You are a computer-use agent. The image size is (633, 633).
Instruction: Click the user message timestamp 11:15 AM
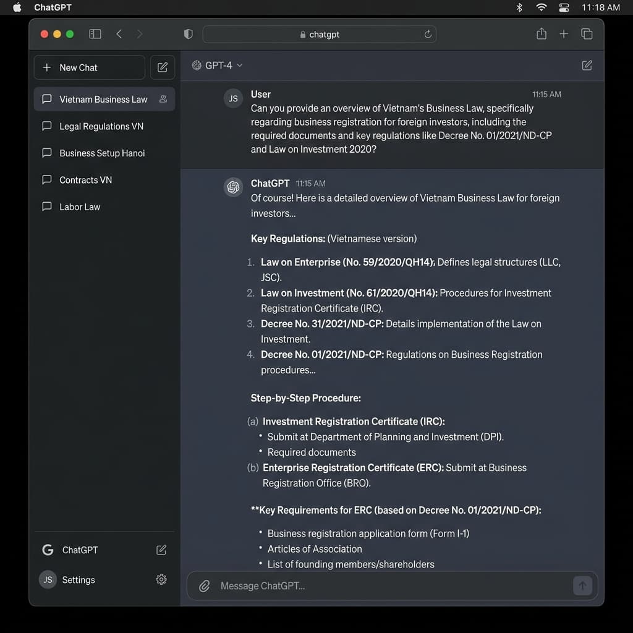[546, 95]
